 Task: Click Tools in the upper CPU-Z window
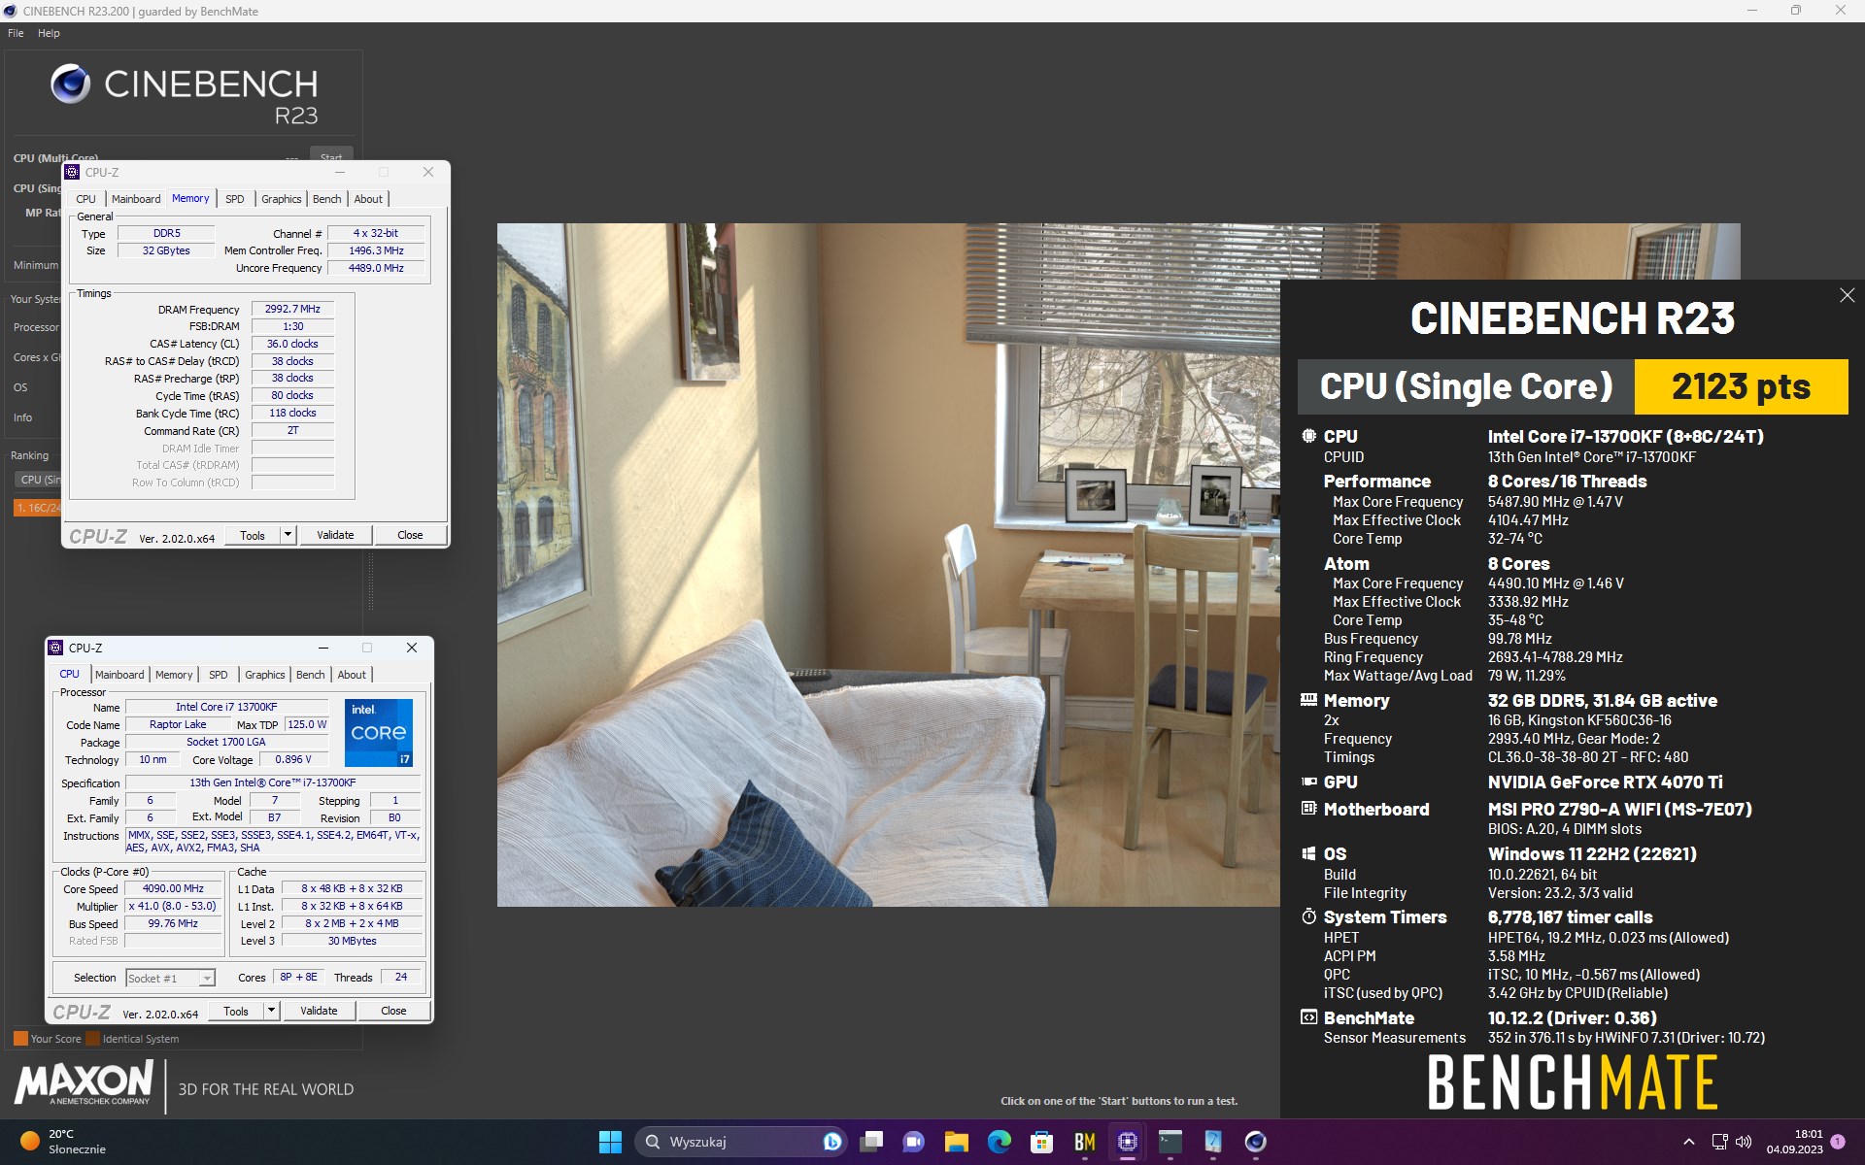(x=253, y=535)
